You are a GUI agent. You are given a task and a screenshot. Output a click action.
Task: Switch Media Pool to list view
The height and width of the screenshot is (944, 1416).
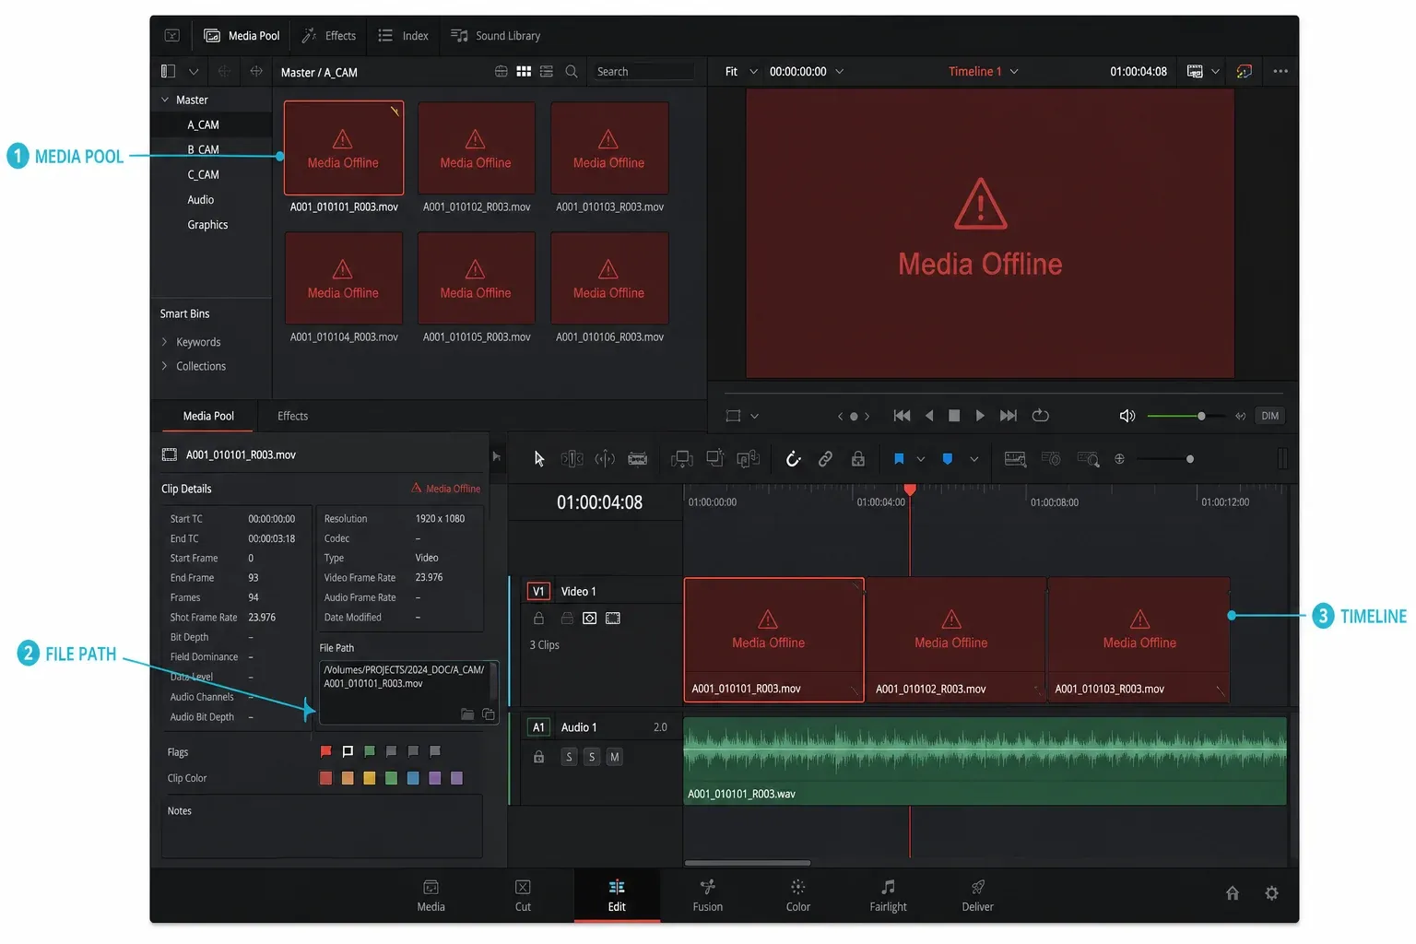pos(547,71)
